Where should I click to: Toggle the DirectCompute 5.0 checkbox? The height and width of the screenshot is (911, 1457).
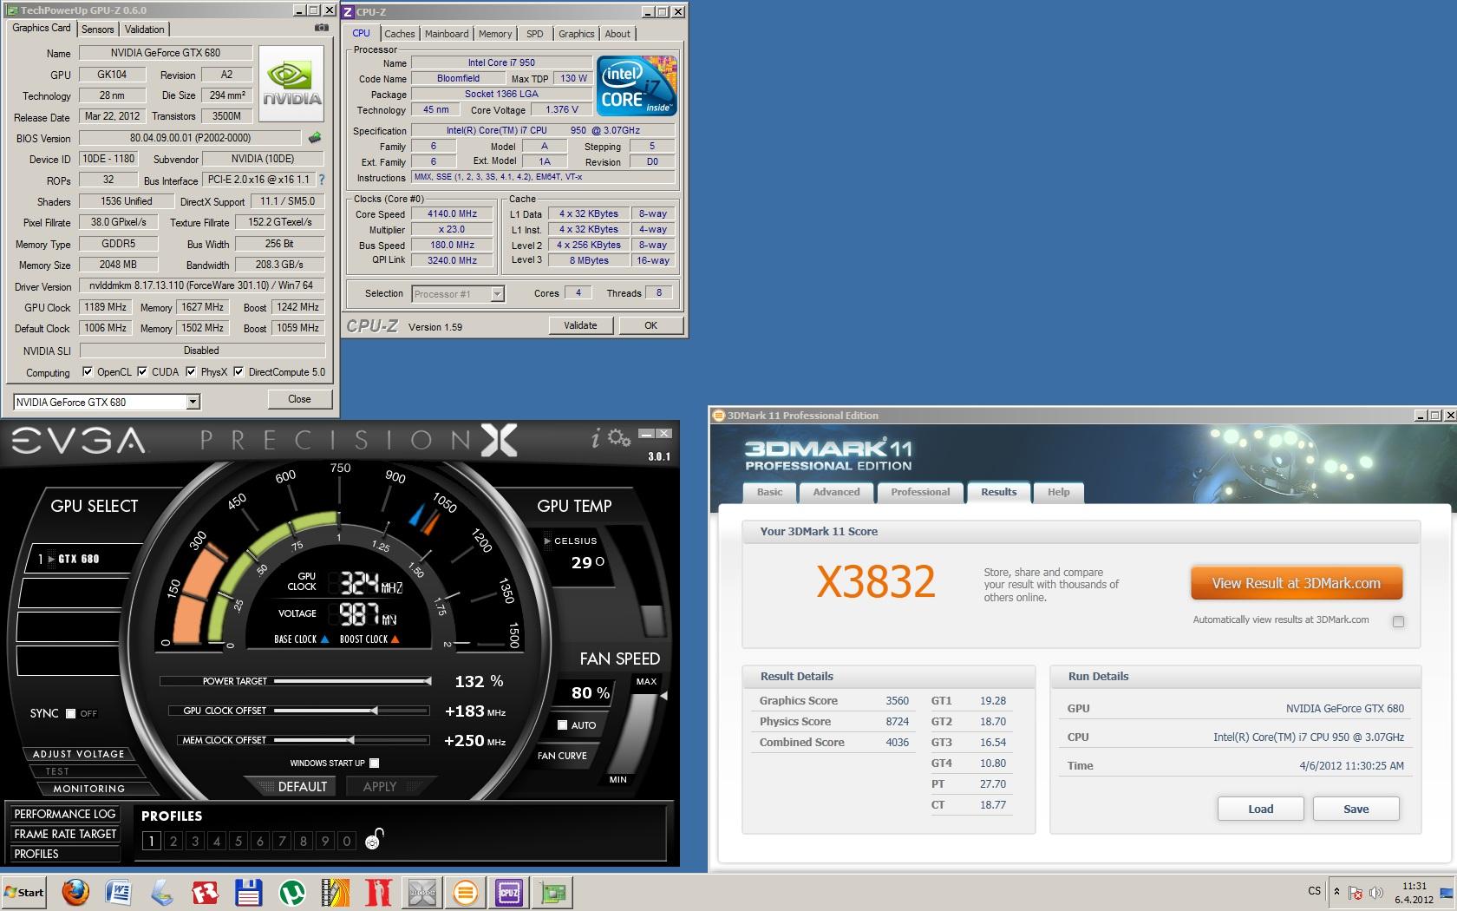238,372
